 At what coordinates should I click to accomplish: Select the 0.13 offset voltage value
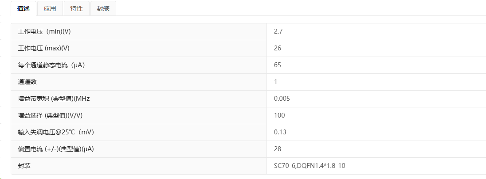click(280, 132)
